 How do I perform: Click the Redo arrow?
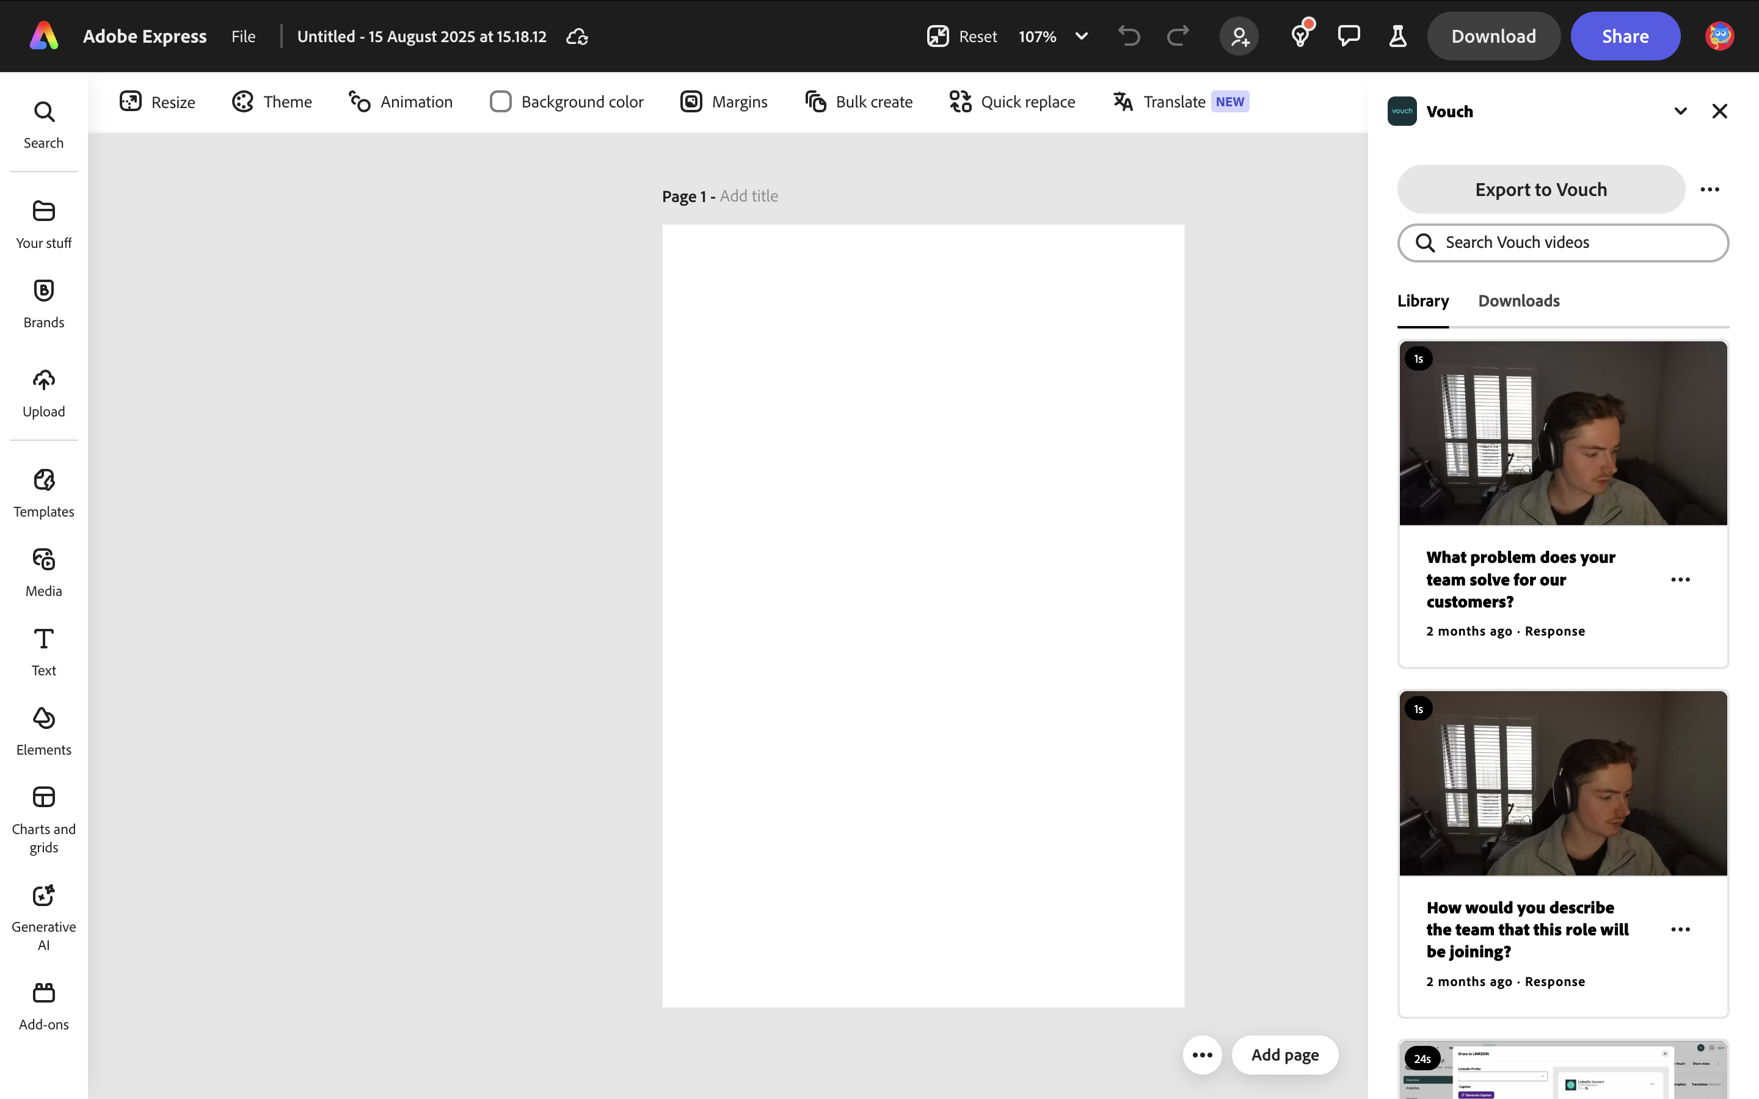1178,35
